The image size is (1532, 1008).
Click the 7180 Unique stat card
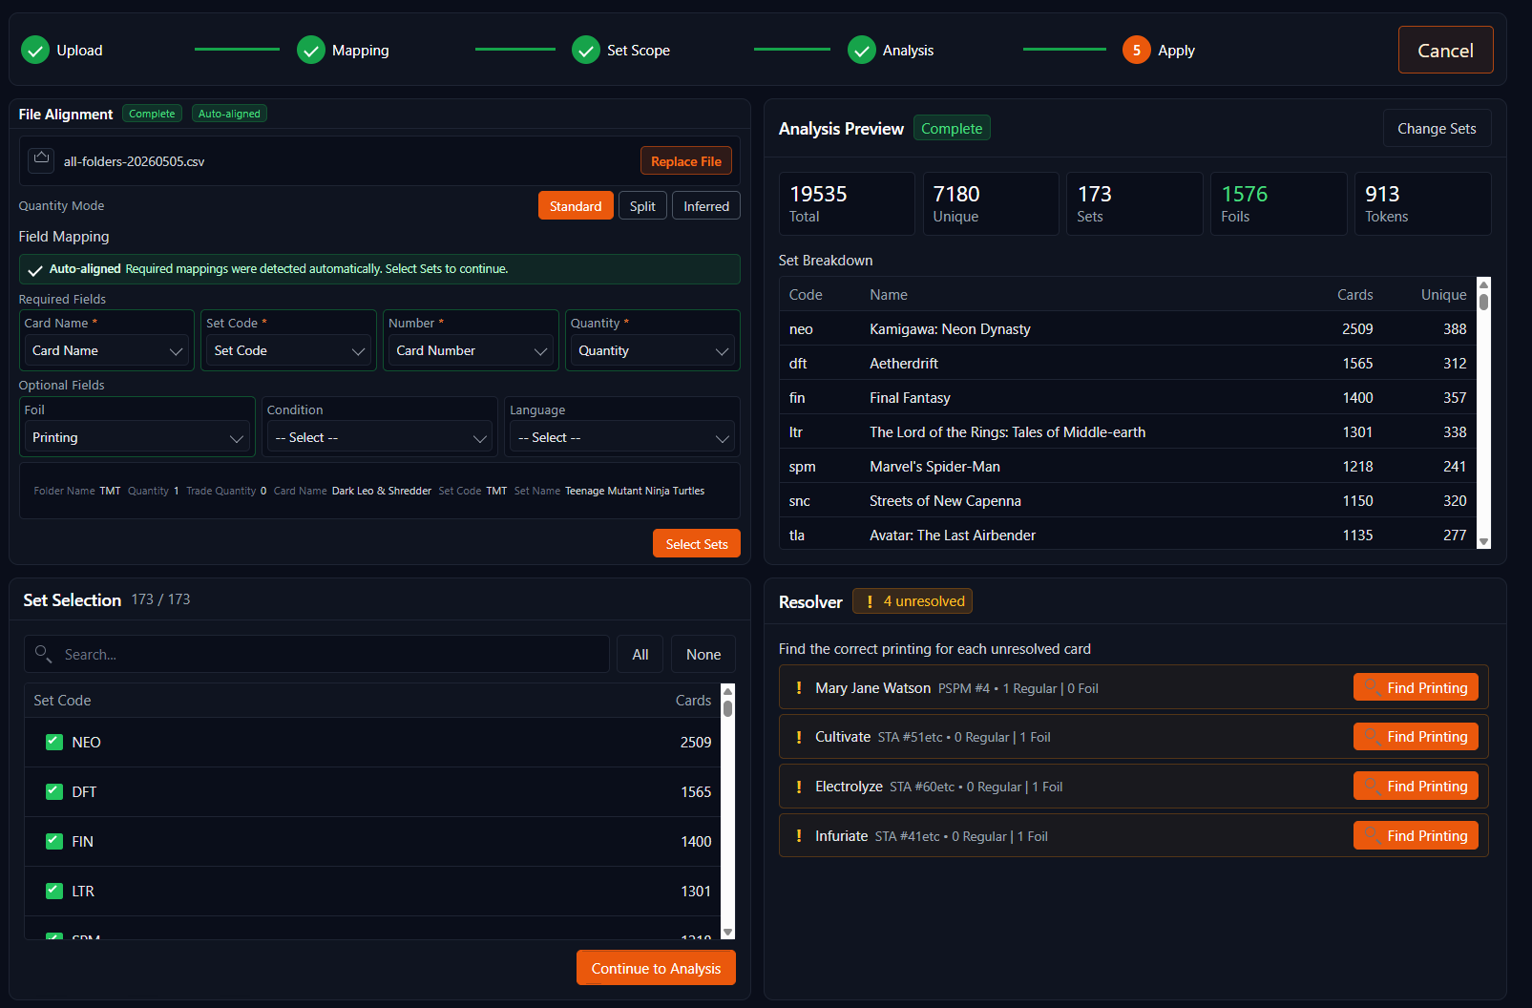(990, 203)
